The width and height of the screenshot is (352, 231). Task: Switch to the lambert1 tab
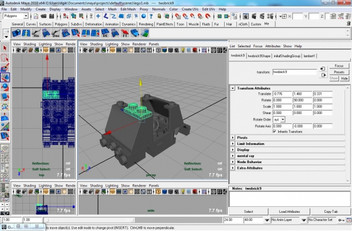[x=309, y=56]
